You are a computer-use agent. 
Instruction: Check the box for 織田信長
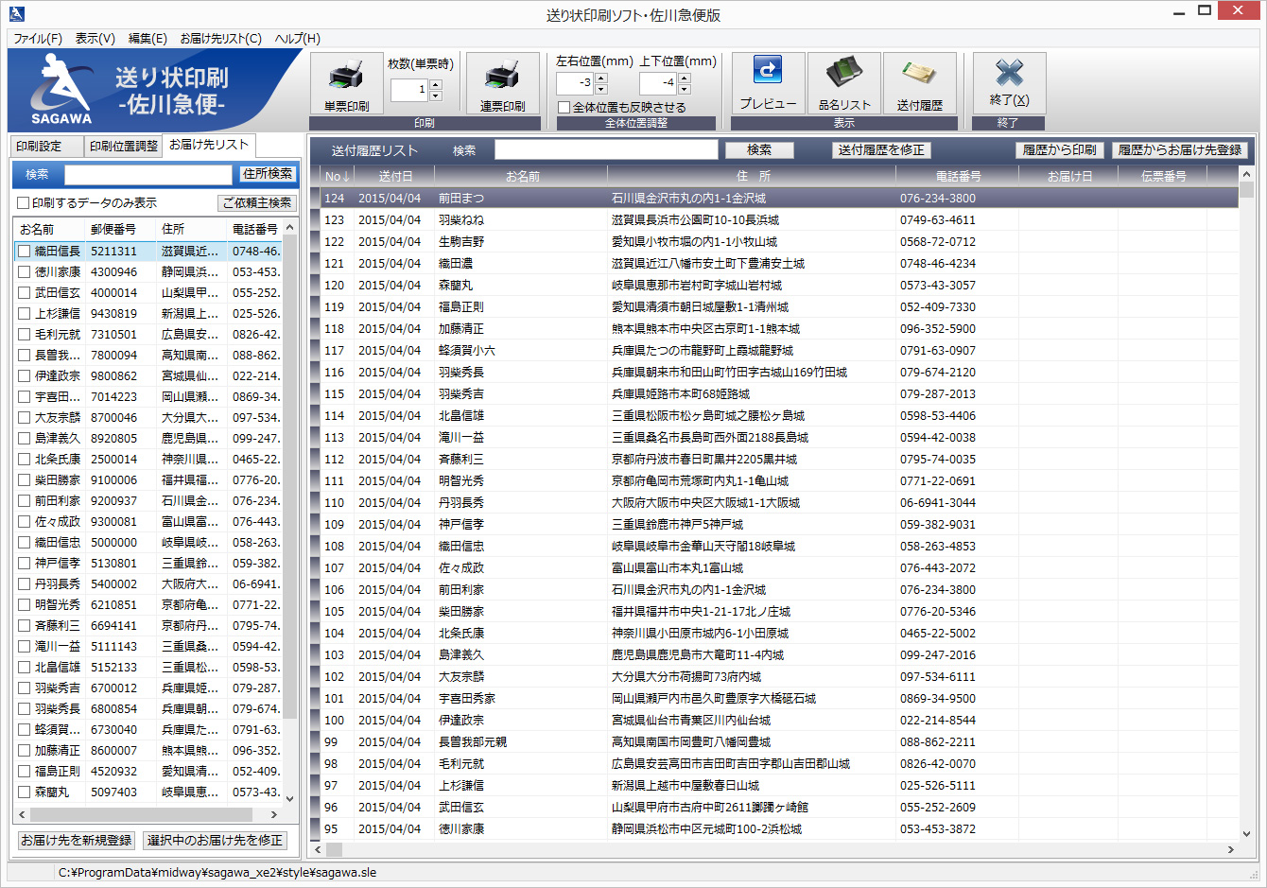point(25,252)
